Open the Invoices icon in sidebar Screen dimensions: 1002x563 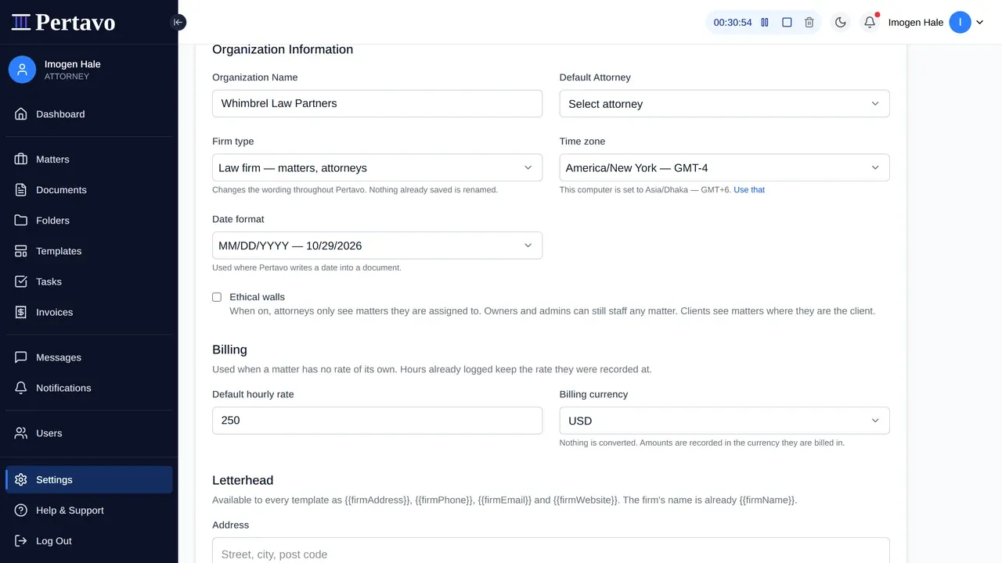pos(21,312)
